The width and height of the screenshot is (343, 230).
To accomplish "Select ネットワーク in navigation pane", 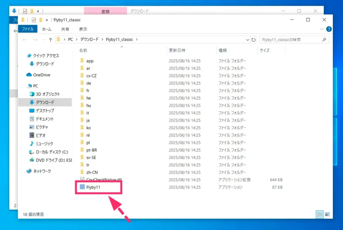I will click(39, 171).
